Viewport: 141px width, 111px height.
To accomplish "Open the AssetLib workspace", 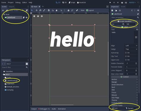I will click(81, 2).
